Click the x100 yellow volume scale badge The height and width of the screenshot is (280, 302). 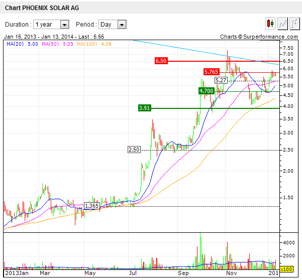(x=286, y=269)
